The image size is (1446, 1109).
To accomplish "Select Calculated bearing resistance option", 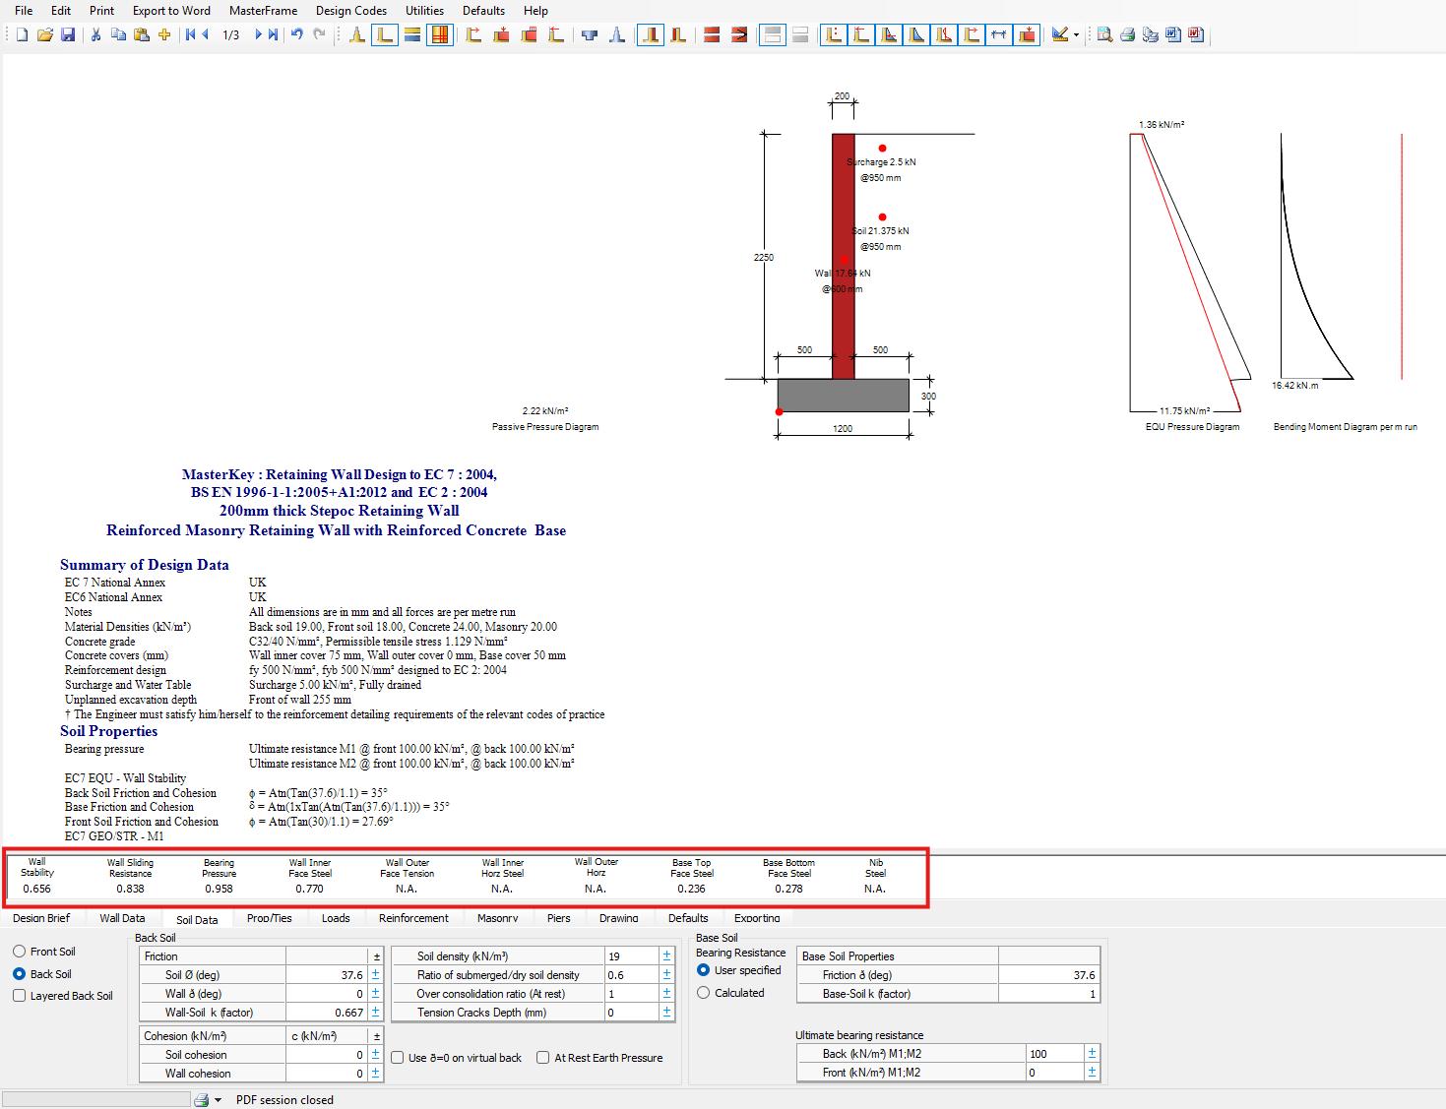I will click(703, 993).
